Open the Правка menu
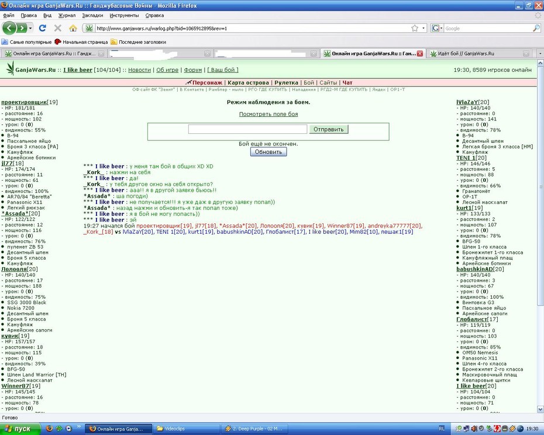The image size is (544, 435). (x=29, y=15)
